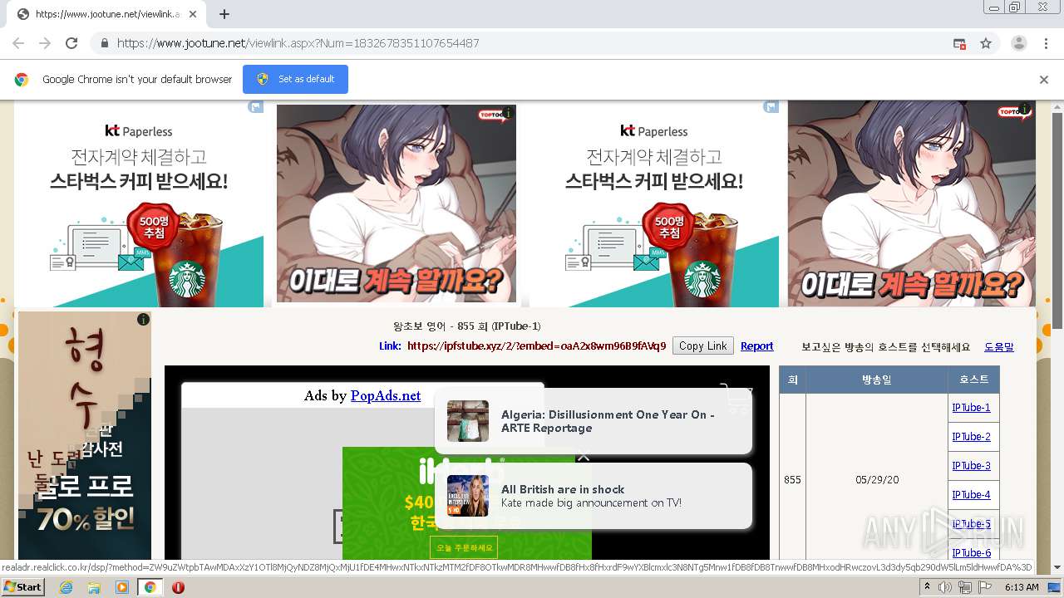
Task: Click the All British are in shock notification
Action: [594, 496]
